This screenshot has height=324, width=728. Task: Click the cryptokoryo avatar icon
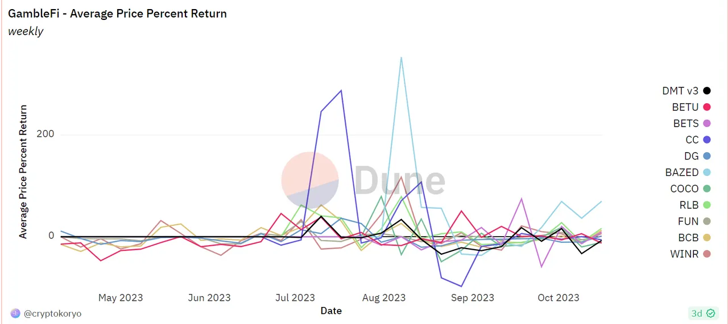pyautogui.click(x=15, y=313)
